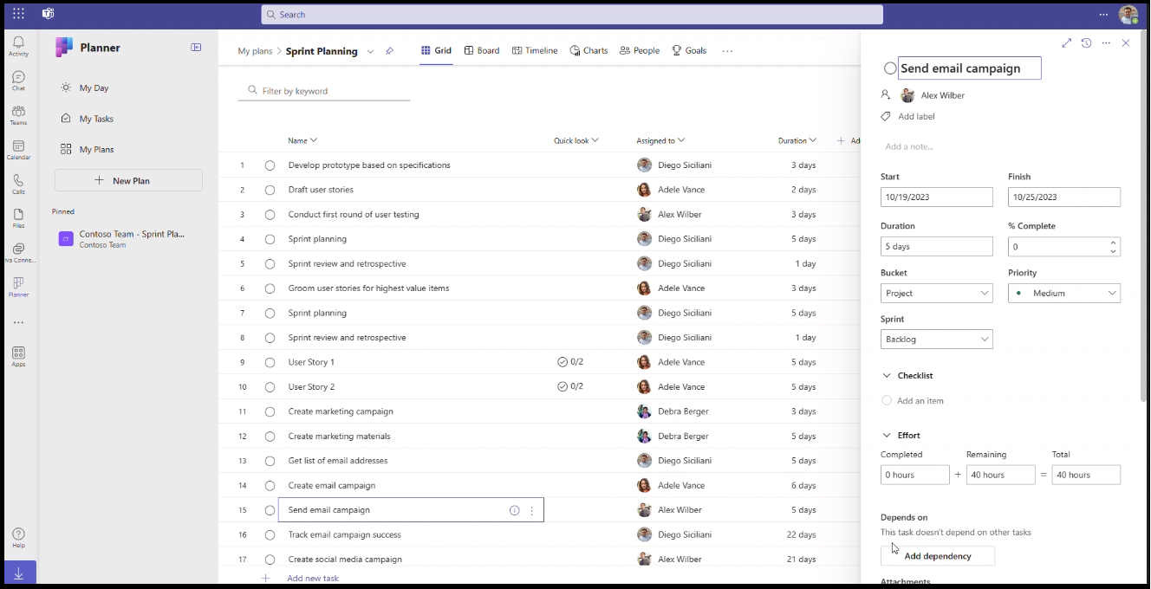Open the Bucket dropdown showing Project
Image resolution: width=1151 pixels, height=589 pixels.
[x=936, y=294]
